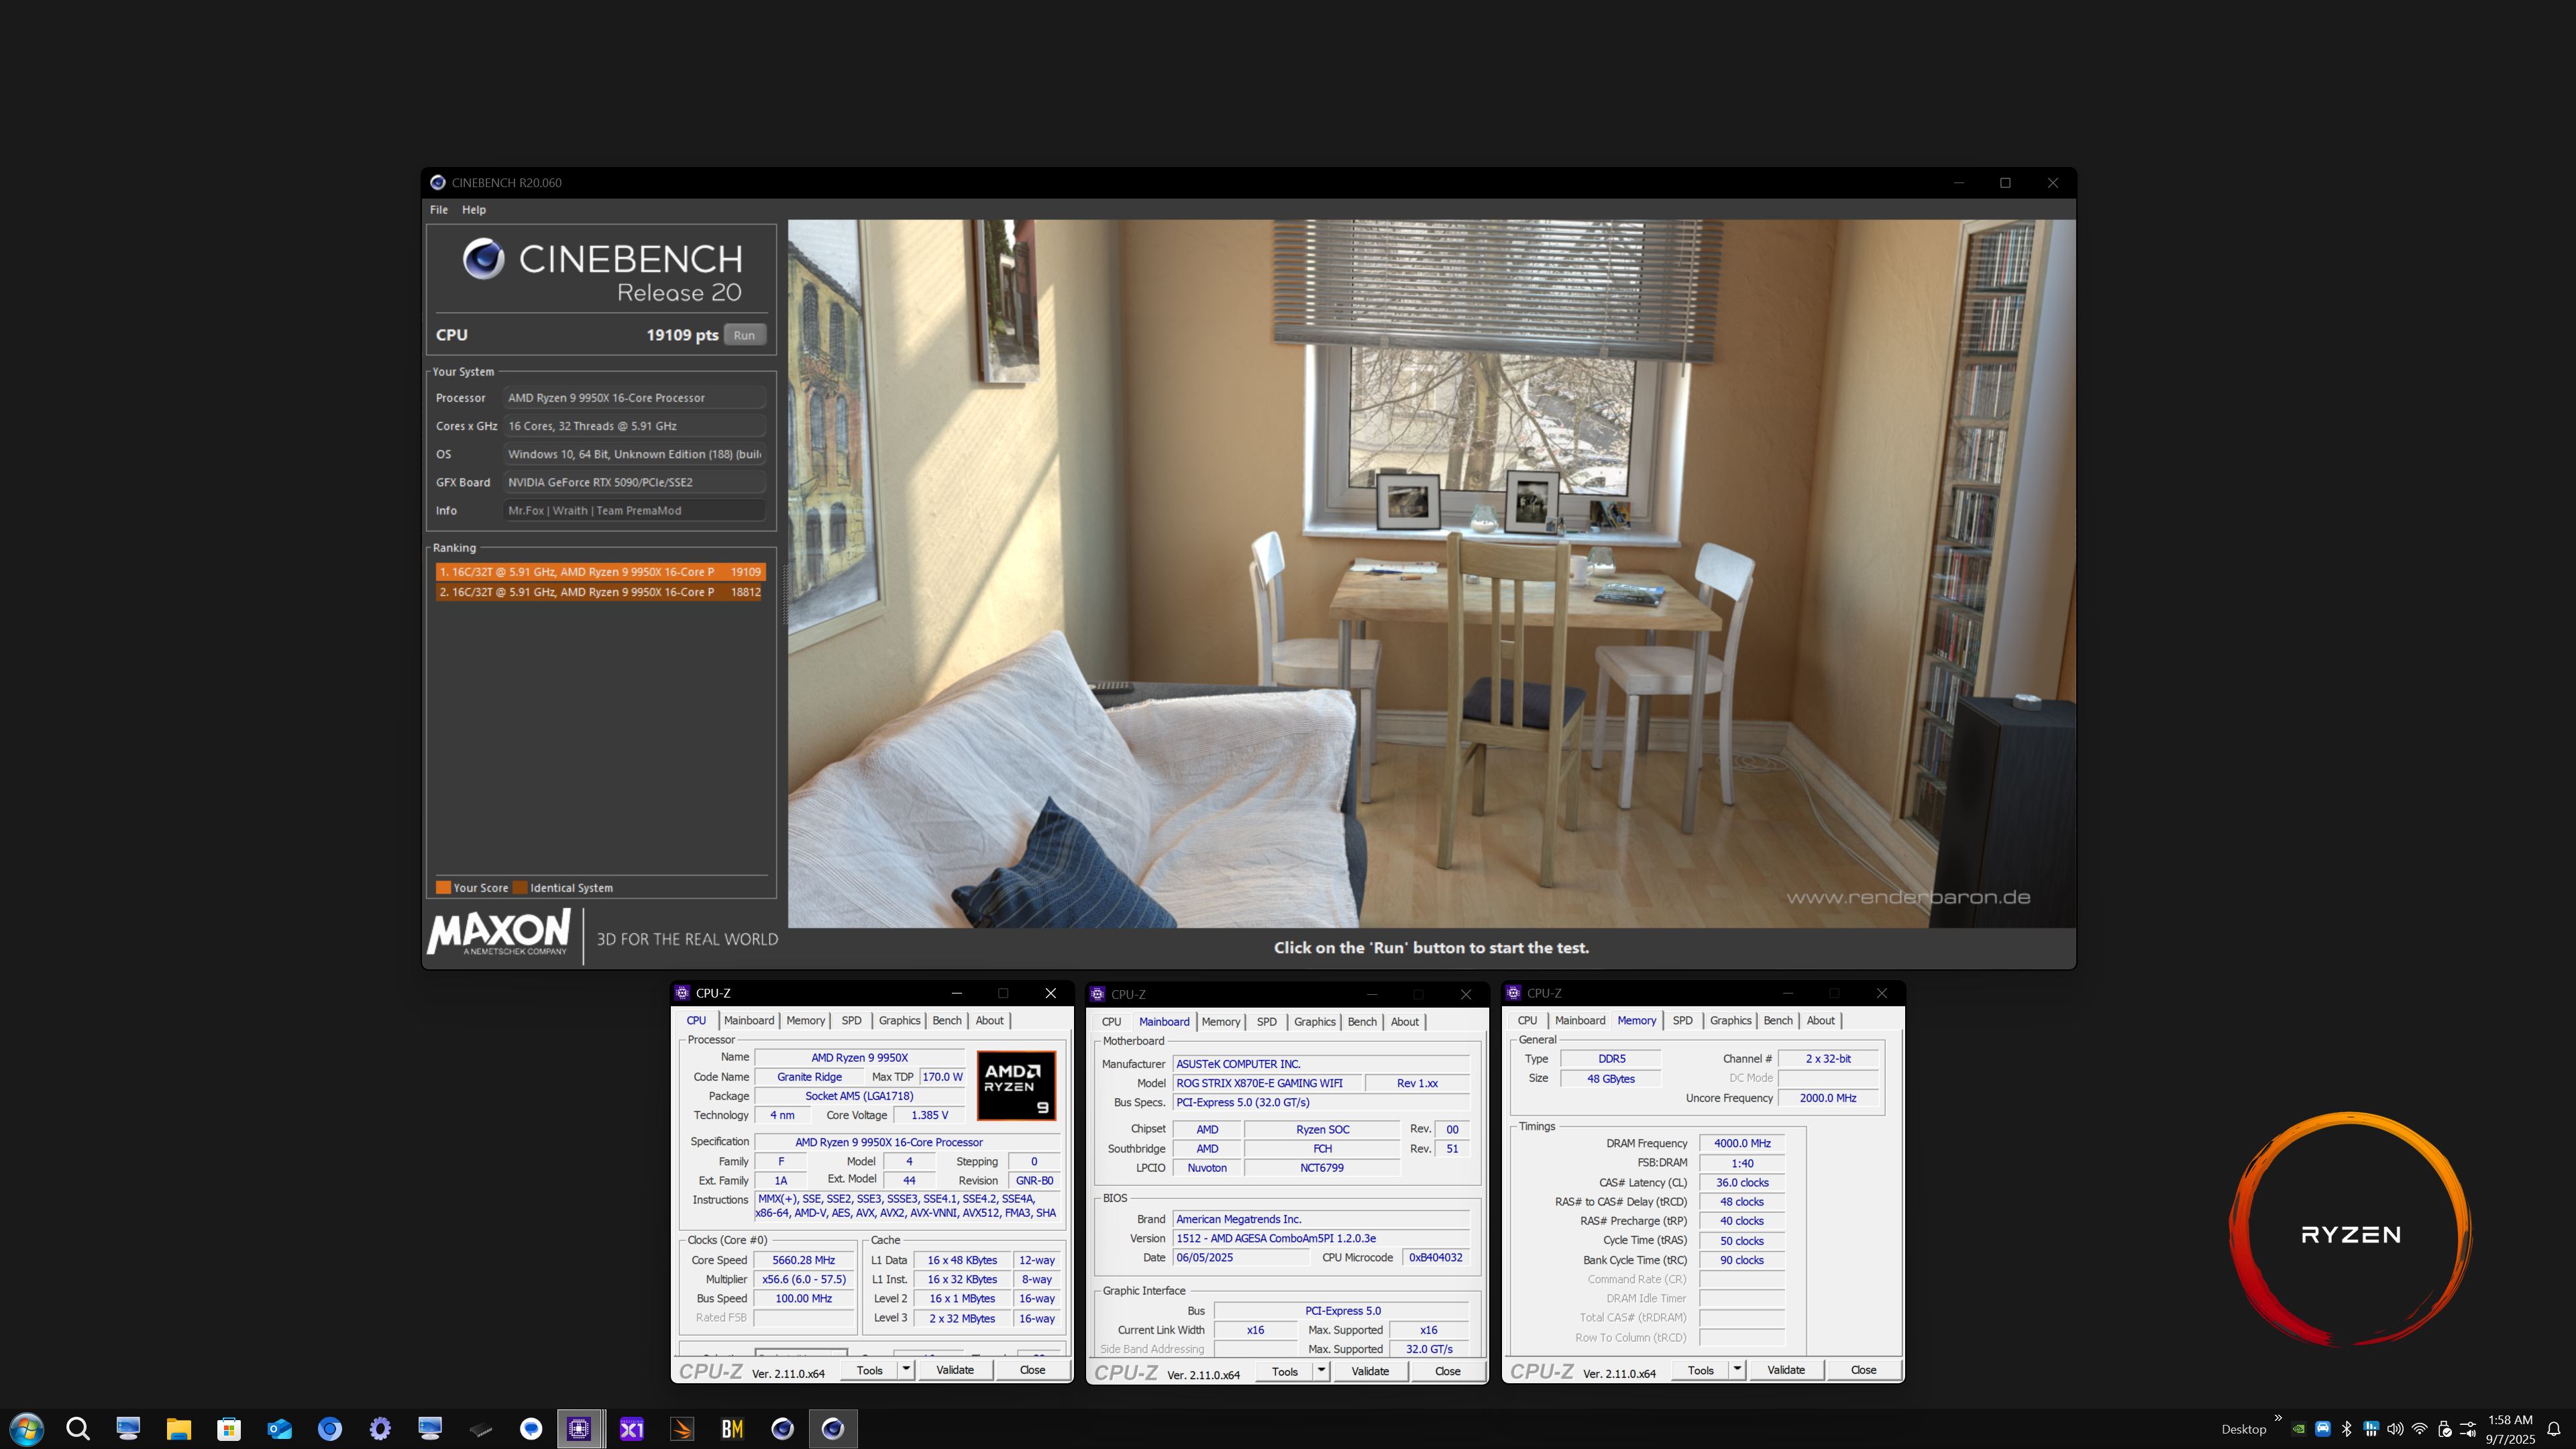
Task: Open About tab in CPU-Z Memory window
Action: click(x=1821, y=1020)
